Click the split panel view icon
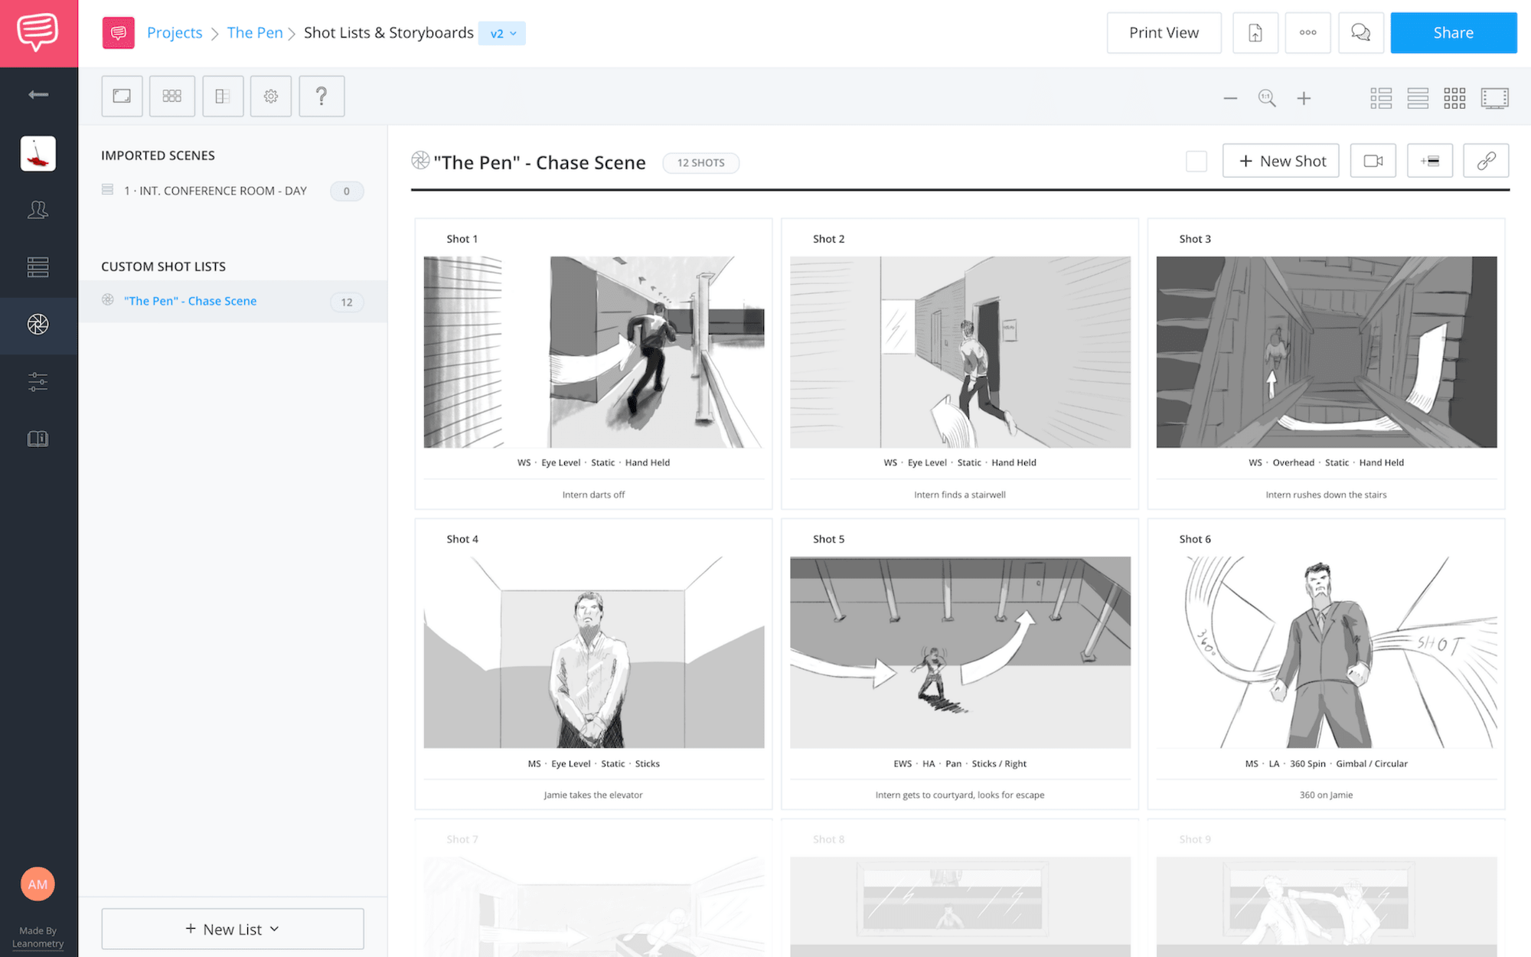This screenshot has height=957, width=1531. tap(221, 97)
